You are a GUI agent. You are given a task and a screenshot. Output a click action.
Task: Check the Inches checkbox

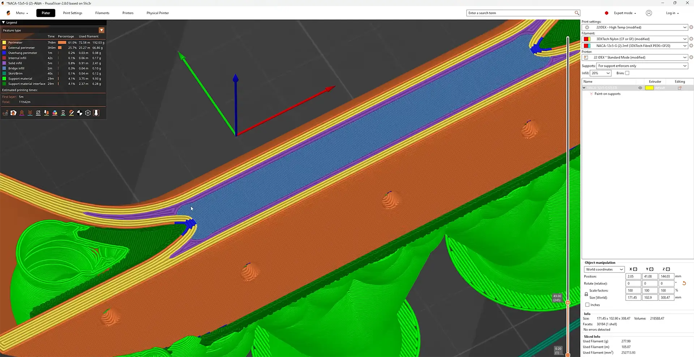point(587,305)
